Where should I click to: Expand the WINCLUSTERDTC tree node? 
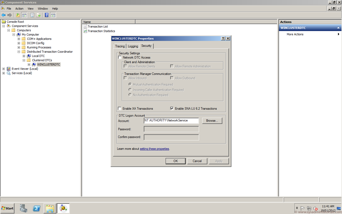click(x=29, y=64)
